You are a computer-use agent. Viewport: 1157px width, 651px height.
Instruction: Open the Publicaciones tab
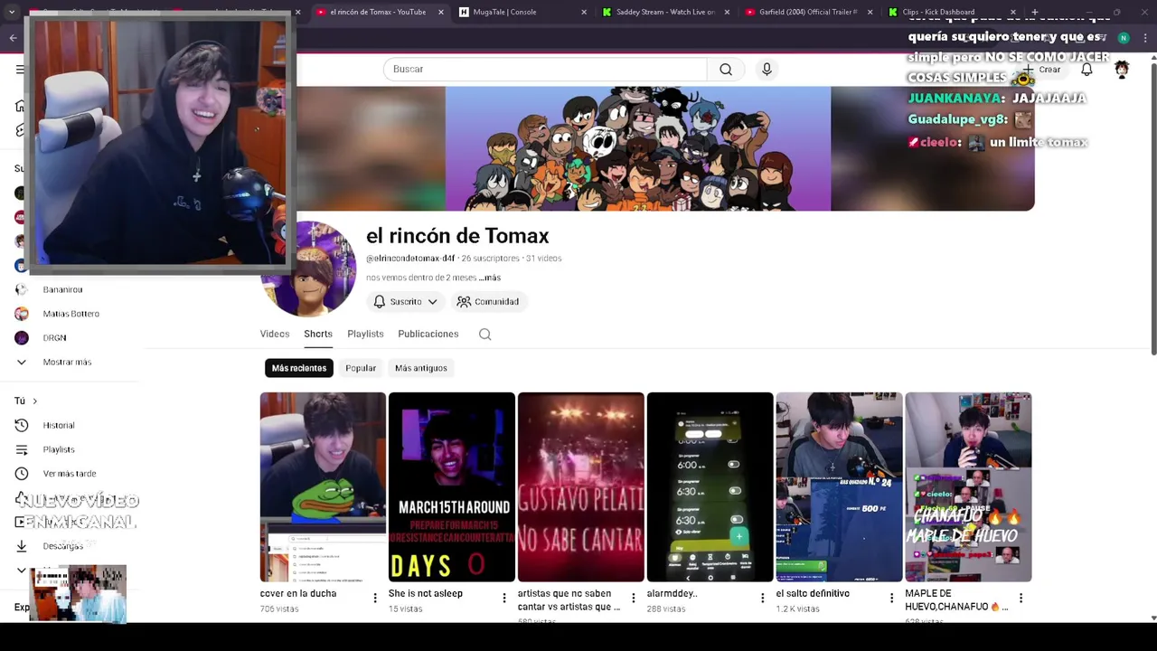click(428, 335)
